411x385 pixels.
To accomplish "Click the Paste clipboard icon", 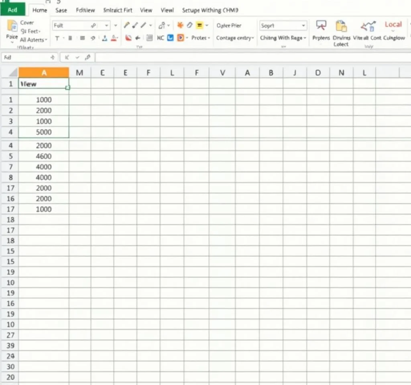I will click(x=12, y=26).
